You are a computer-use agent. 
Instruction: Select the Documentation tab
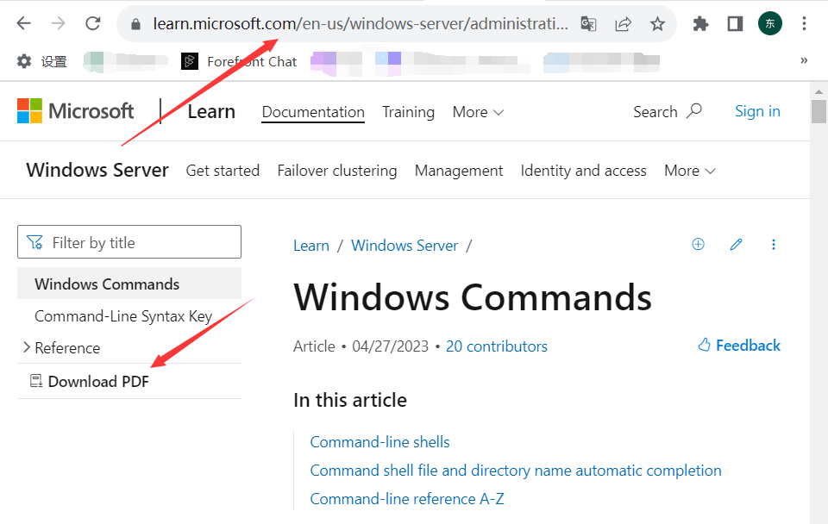pos(313,112)
